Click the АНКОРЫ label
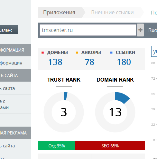This screenshot has width=157, height=159. tap(91, 53)
